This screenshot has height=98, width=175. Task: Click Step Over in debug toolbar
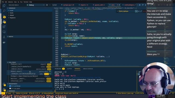[x=143, y=5]
